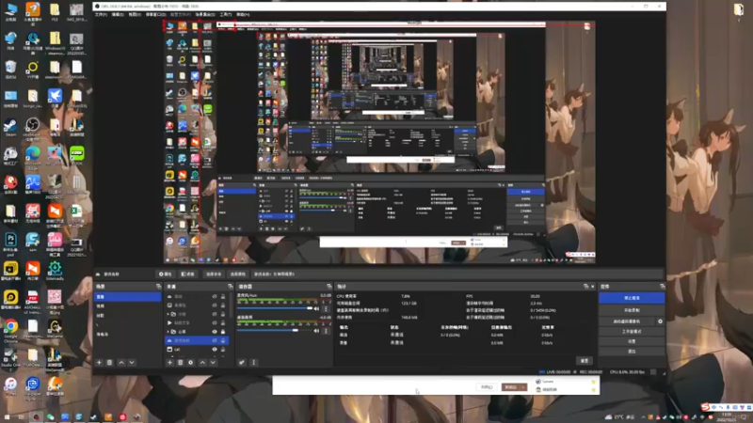Add a new scene with the plus icon
This screenshot has width=753, height=423.
[x=99, y=363]
